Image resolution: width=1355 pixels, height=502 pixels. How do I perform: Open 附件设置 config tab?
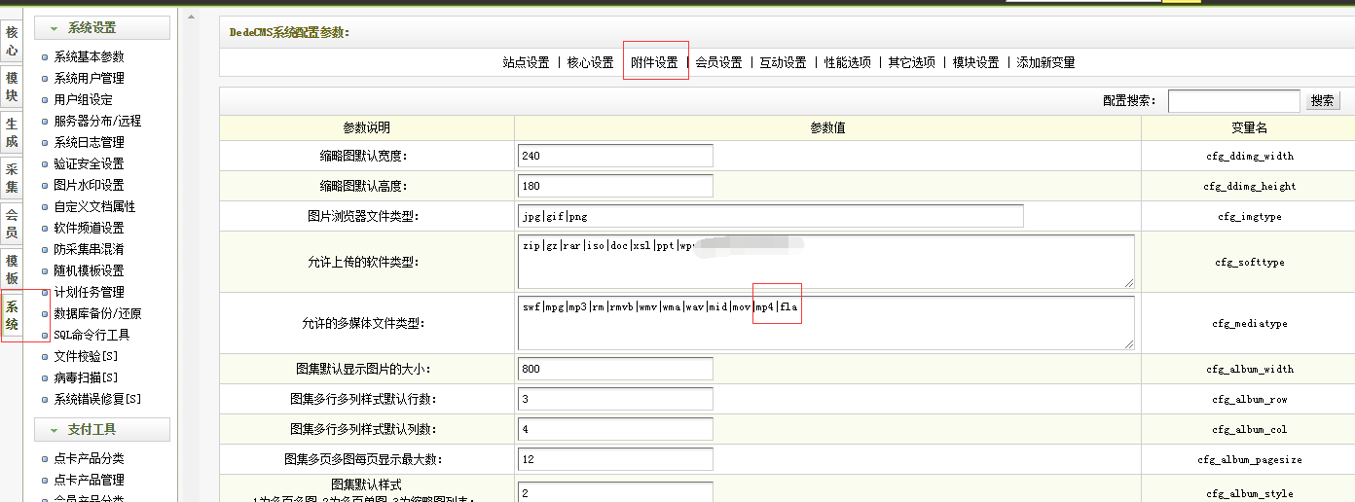(654, 62)
